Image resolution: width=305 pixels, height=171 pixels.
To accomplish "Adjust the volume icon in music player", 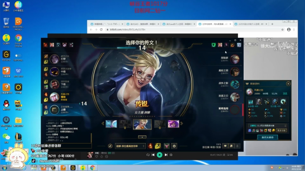I will coord(171,155).
